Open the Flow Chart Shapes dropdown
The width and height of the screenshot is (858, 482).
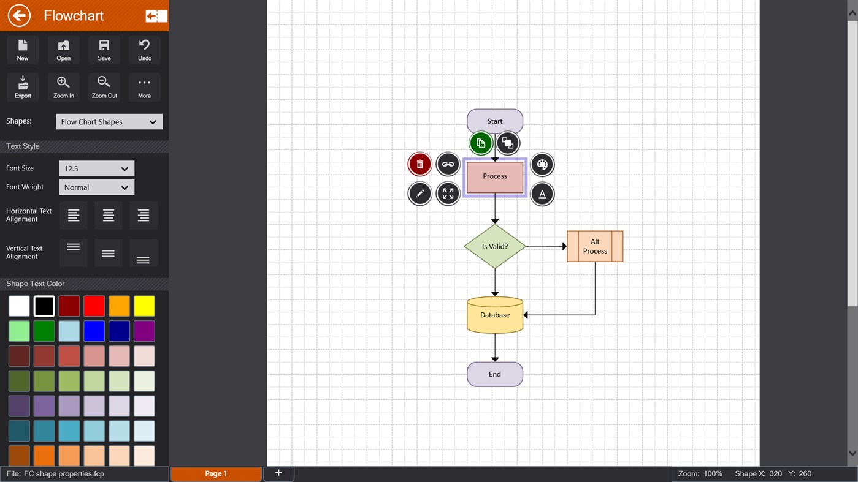[x=109, y=121]
